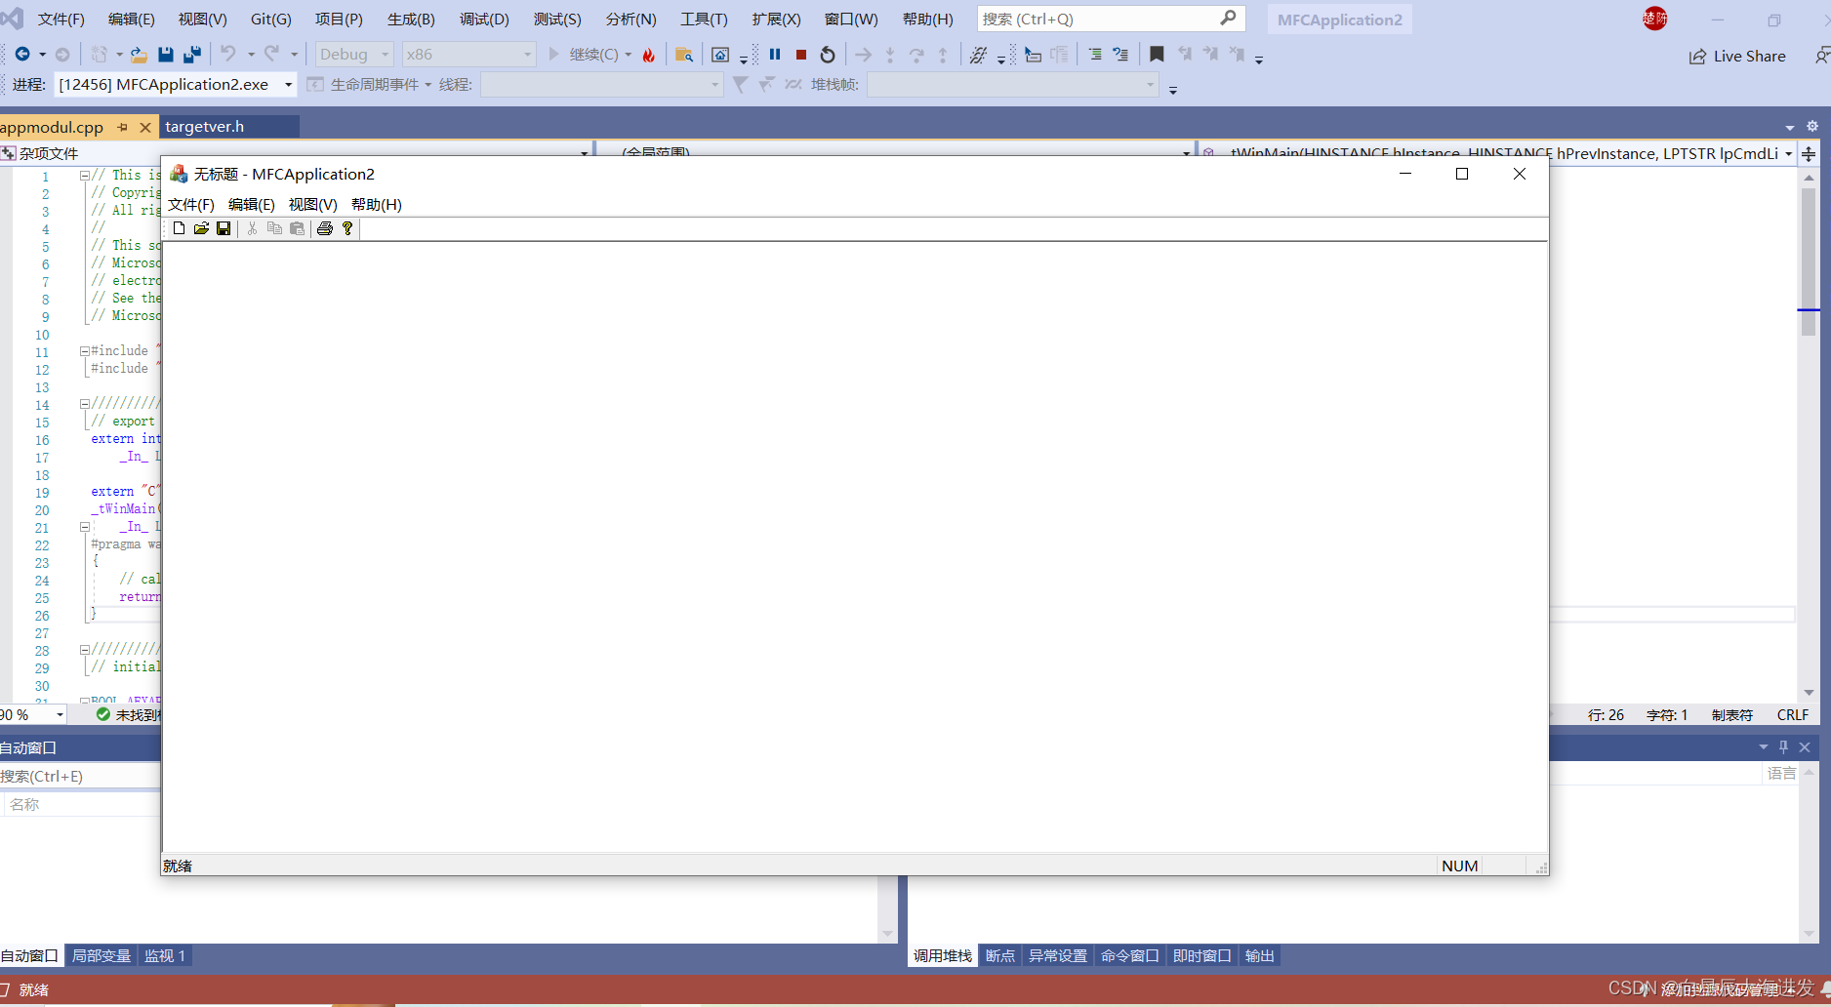Click the Undo arrow icon
1831x1007 pixels.
pyautogui.click(x=227, y=54)
